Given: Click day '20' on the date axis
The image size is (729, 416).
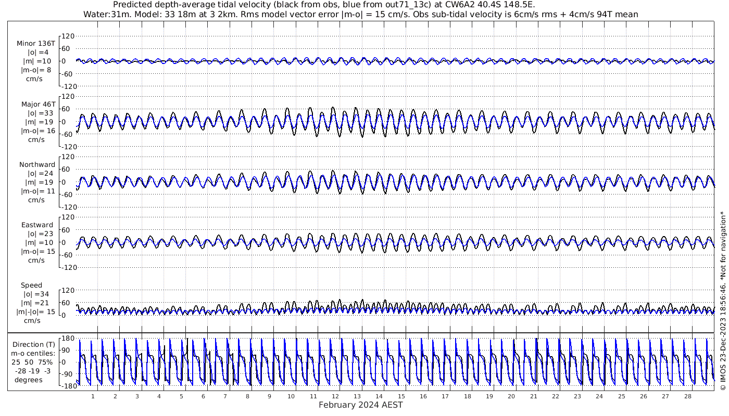Looking at the screenshot, I should [x=511, y=396].
